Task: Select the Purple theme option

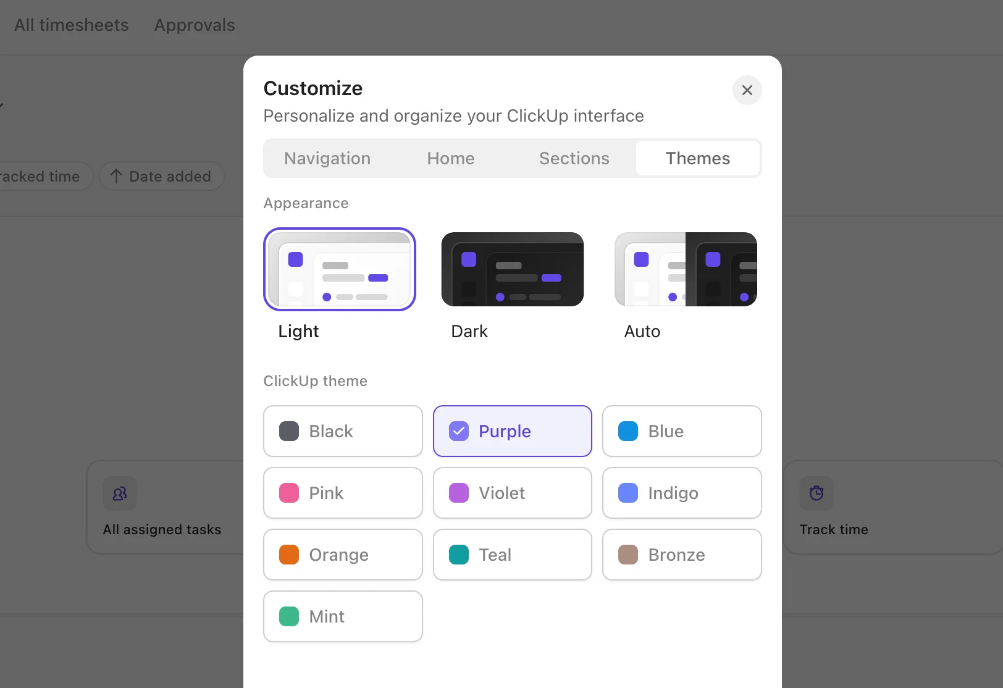Action: pyautogui.click(x=513, y=431)
